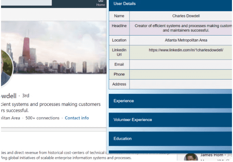Click the empty Address value cell
Image resolution: width=233 pixels, height=162 pixels.
[181, 84]
